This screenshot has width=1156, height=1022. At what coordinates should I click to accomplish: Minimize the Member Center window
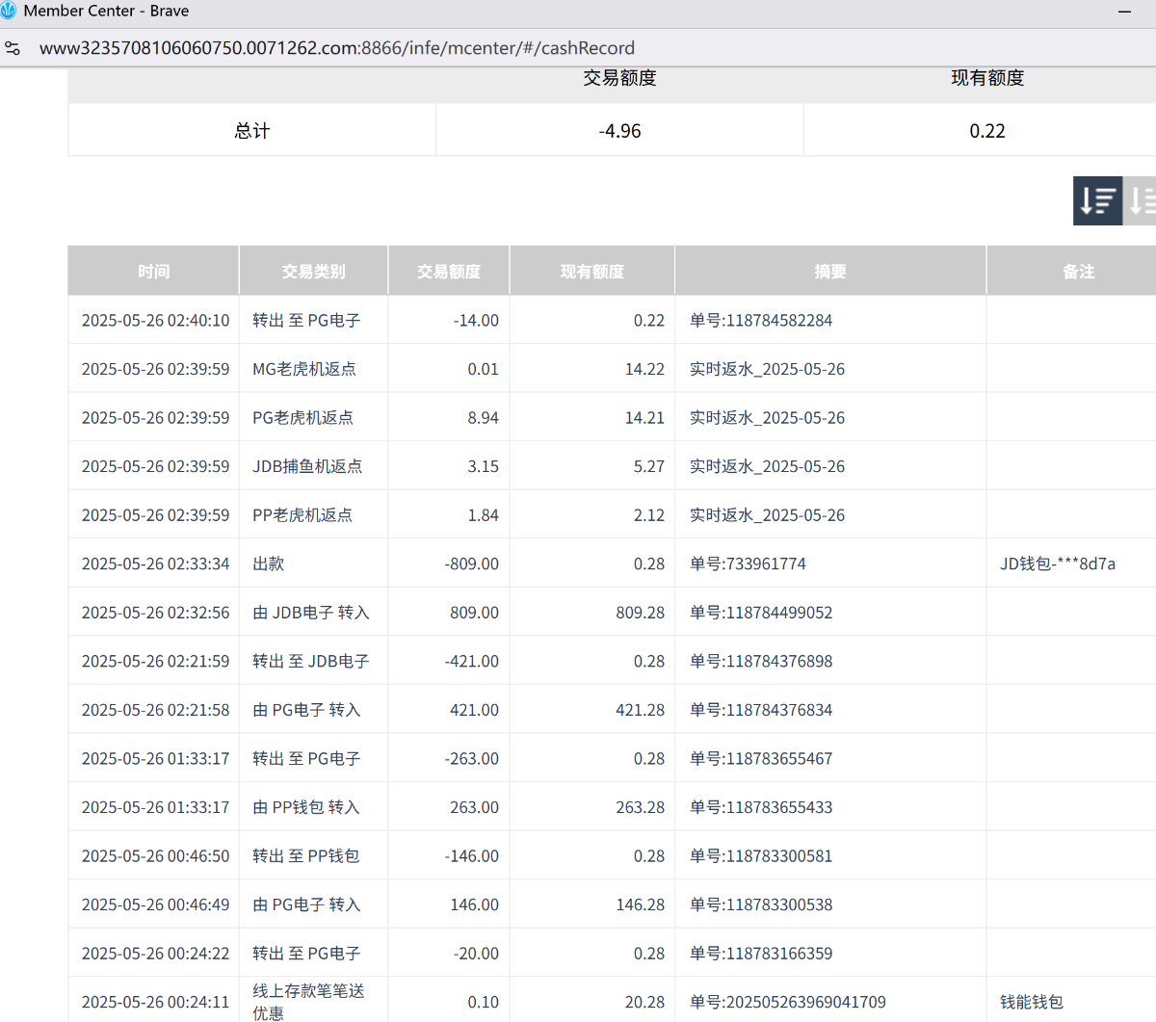(1124, 12)
